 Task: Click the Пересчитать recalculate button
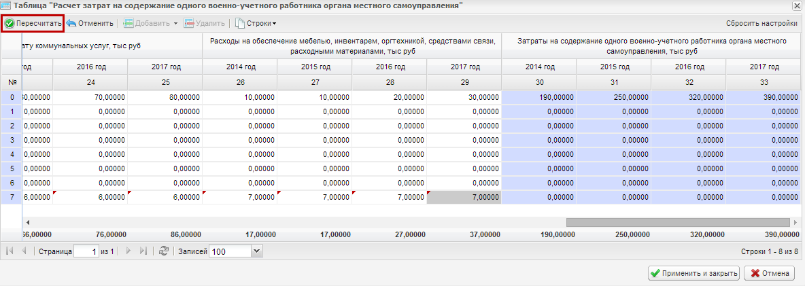click(x=33, y=24)
